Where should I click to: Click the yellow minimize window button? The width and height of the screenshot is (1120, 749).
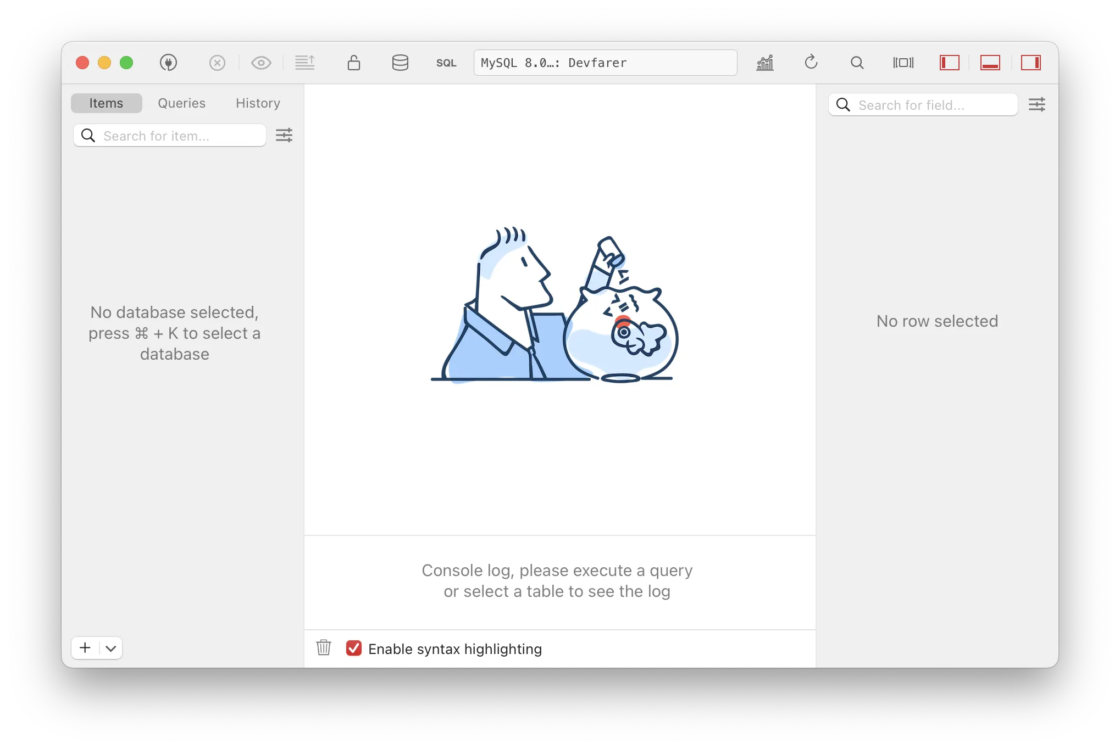click(104, 63)
